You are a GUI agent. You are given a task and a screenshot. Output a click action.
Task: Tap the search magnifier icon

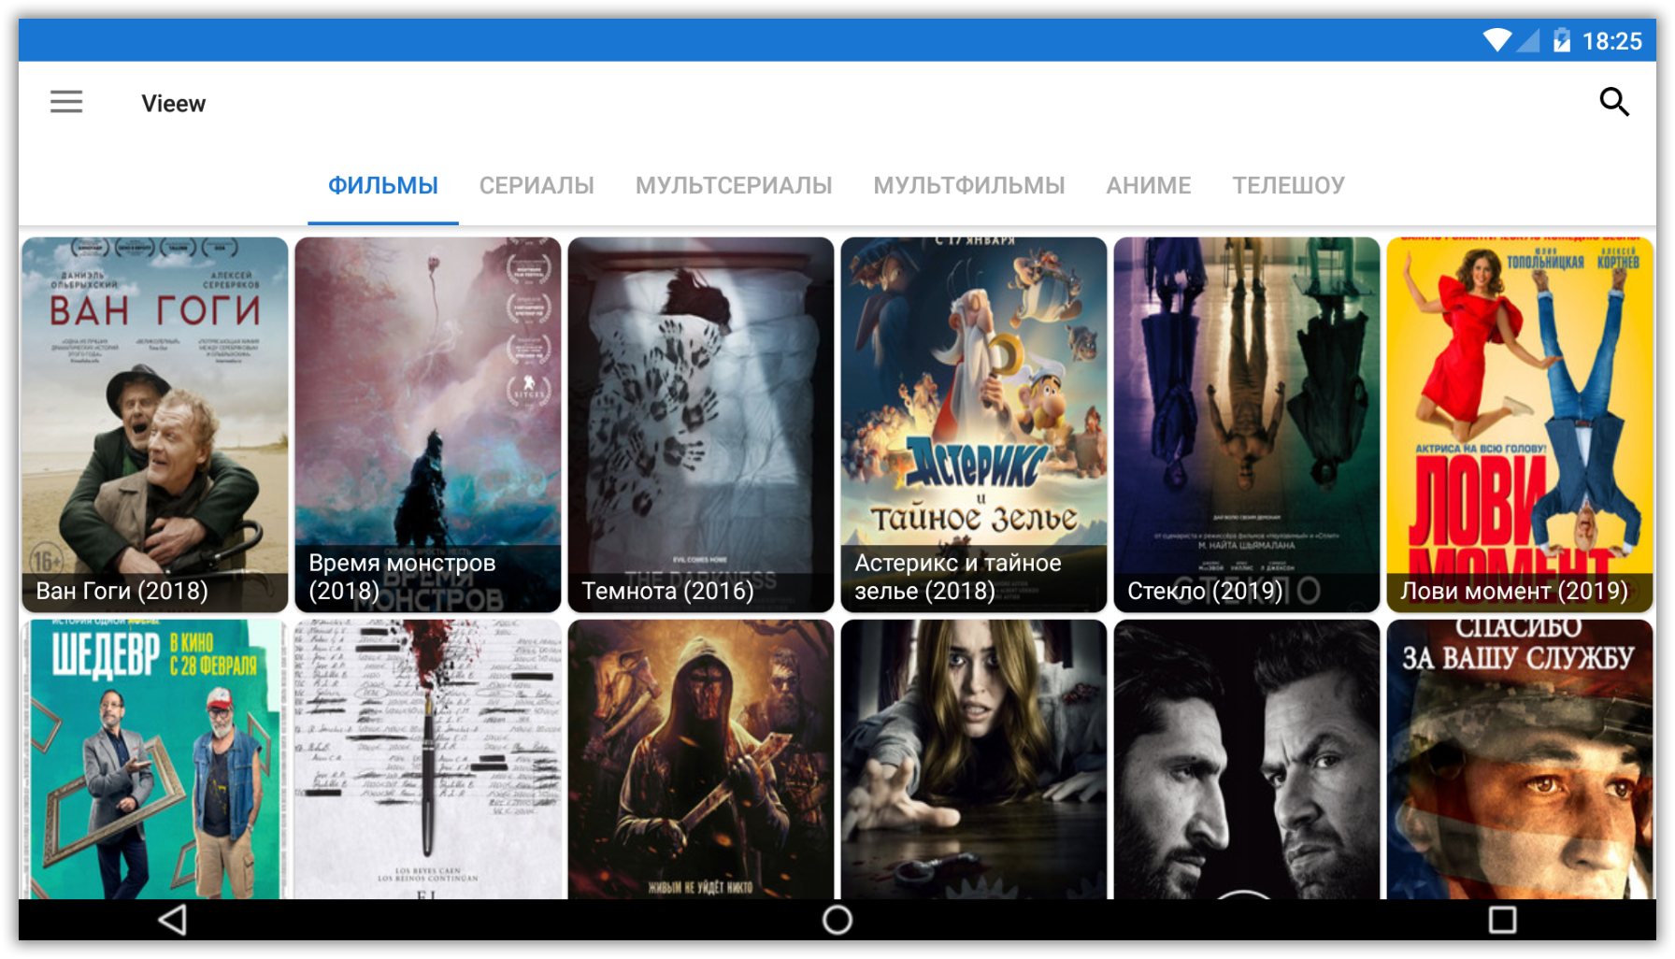[x=1613, y=102]
